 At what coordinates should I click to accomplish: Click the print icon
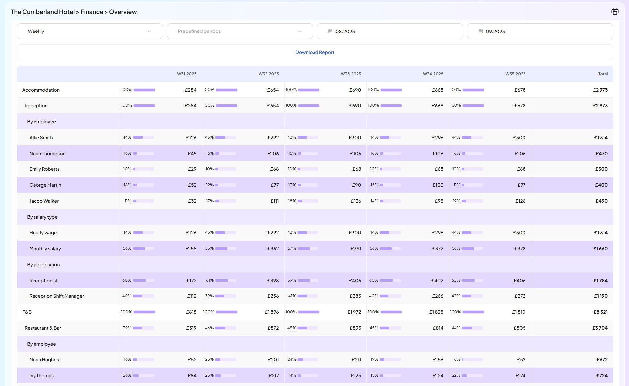pyautogui.click(x=615, y=12)
